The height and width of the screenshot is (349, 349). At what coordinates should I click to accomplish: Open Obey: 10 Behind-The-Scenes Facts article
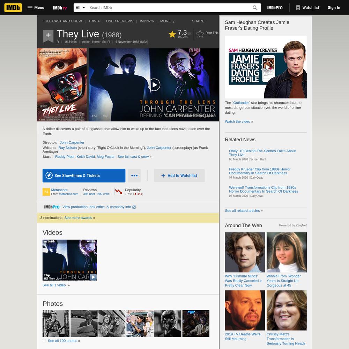pyautogui.click(x=262, y=153)
